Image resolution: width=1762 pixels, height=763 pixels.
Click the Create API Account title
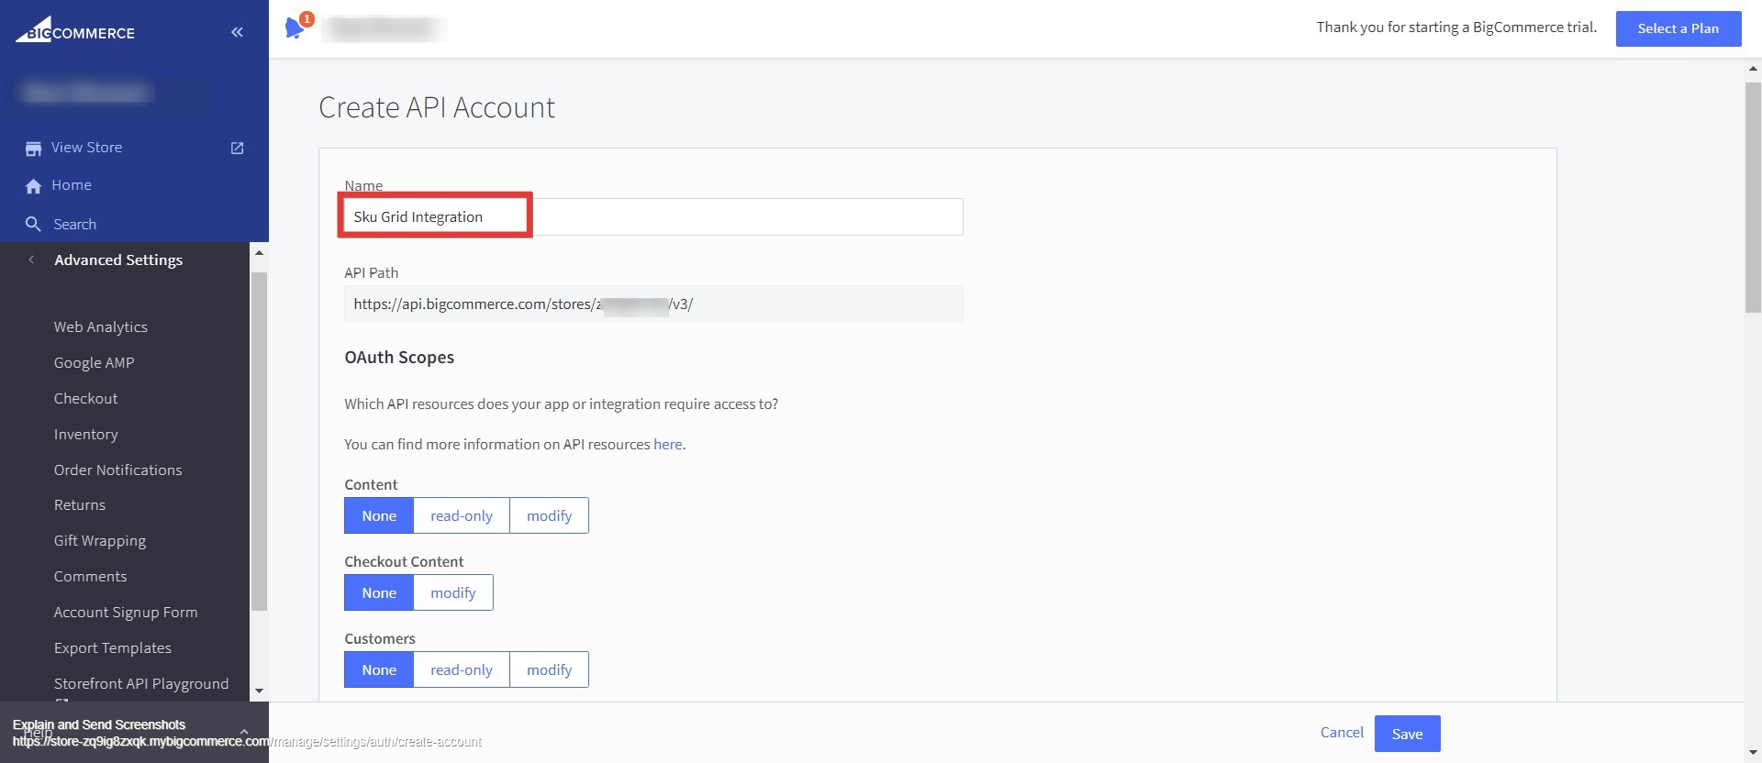coord(437,107)
